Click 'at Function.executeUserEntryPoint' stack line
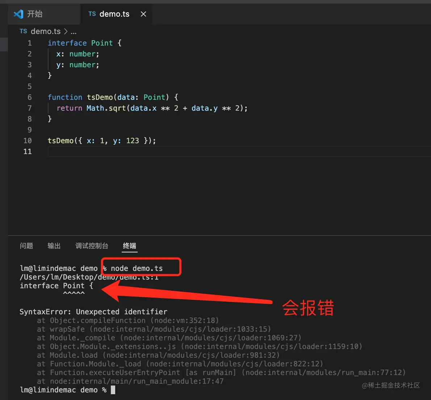431x400 pixels. tap(221, 373)
